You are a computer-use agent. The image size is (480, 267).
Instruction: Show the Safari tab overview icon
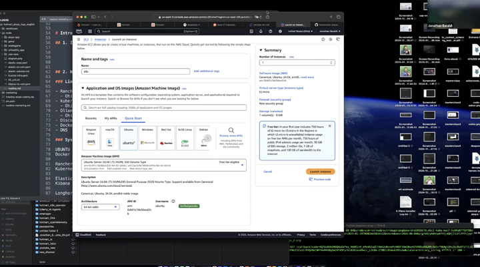pos(339,17)
